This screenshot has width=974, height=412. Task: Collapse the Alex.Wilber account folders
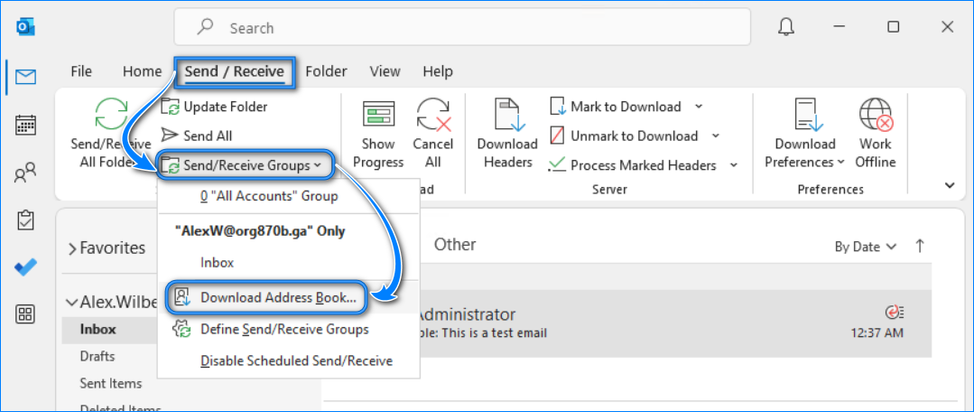click(72, 303)
